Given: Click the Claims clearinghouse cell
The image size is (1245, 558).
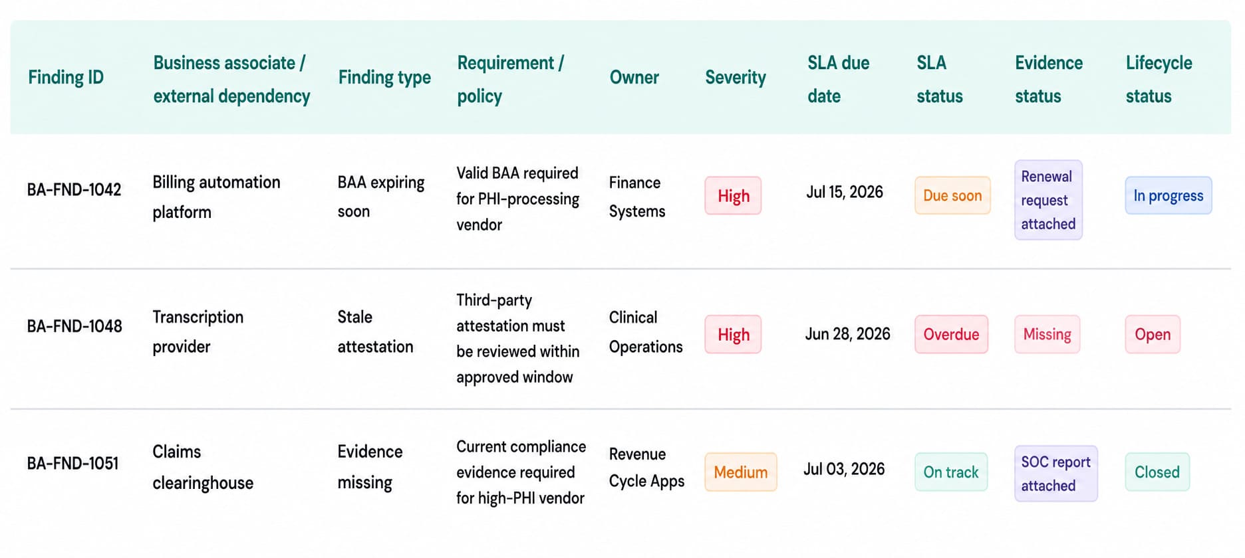Looking at the screenshot, I should click(x=203, y=467).
